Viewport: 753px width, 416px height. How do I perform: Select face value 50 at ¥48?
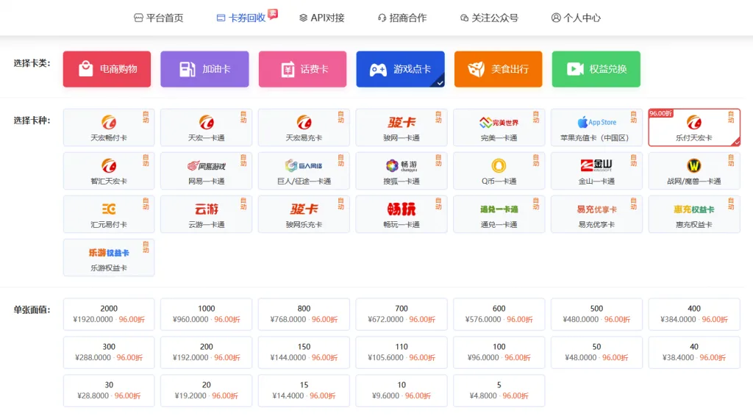pyautogui.click(x=596, y=352)
